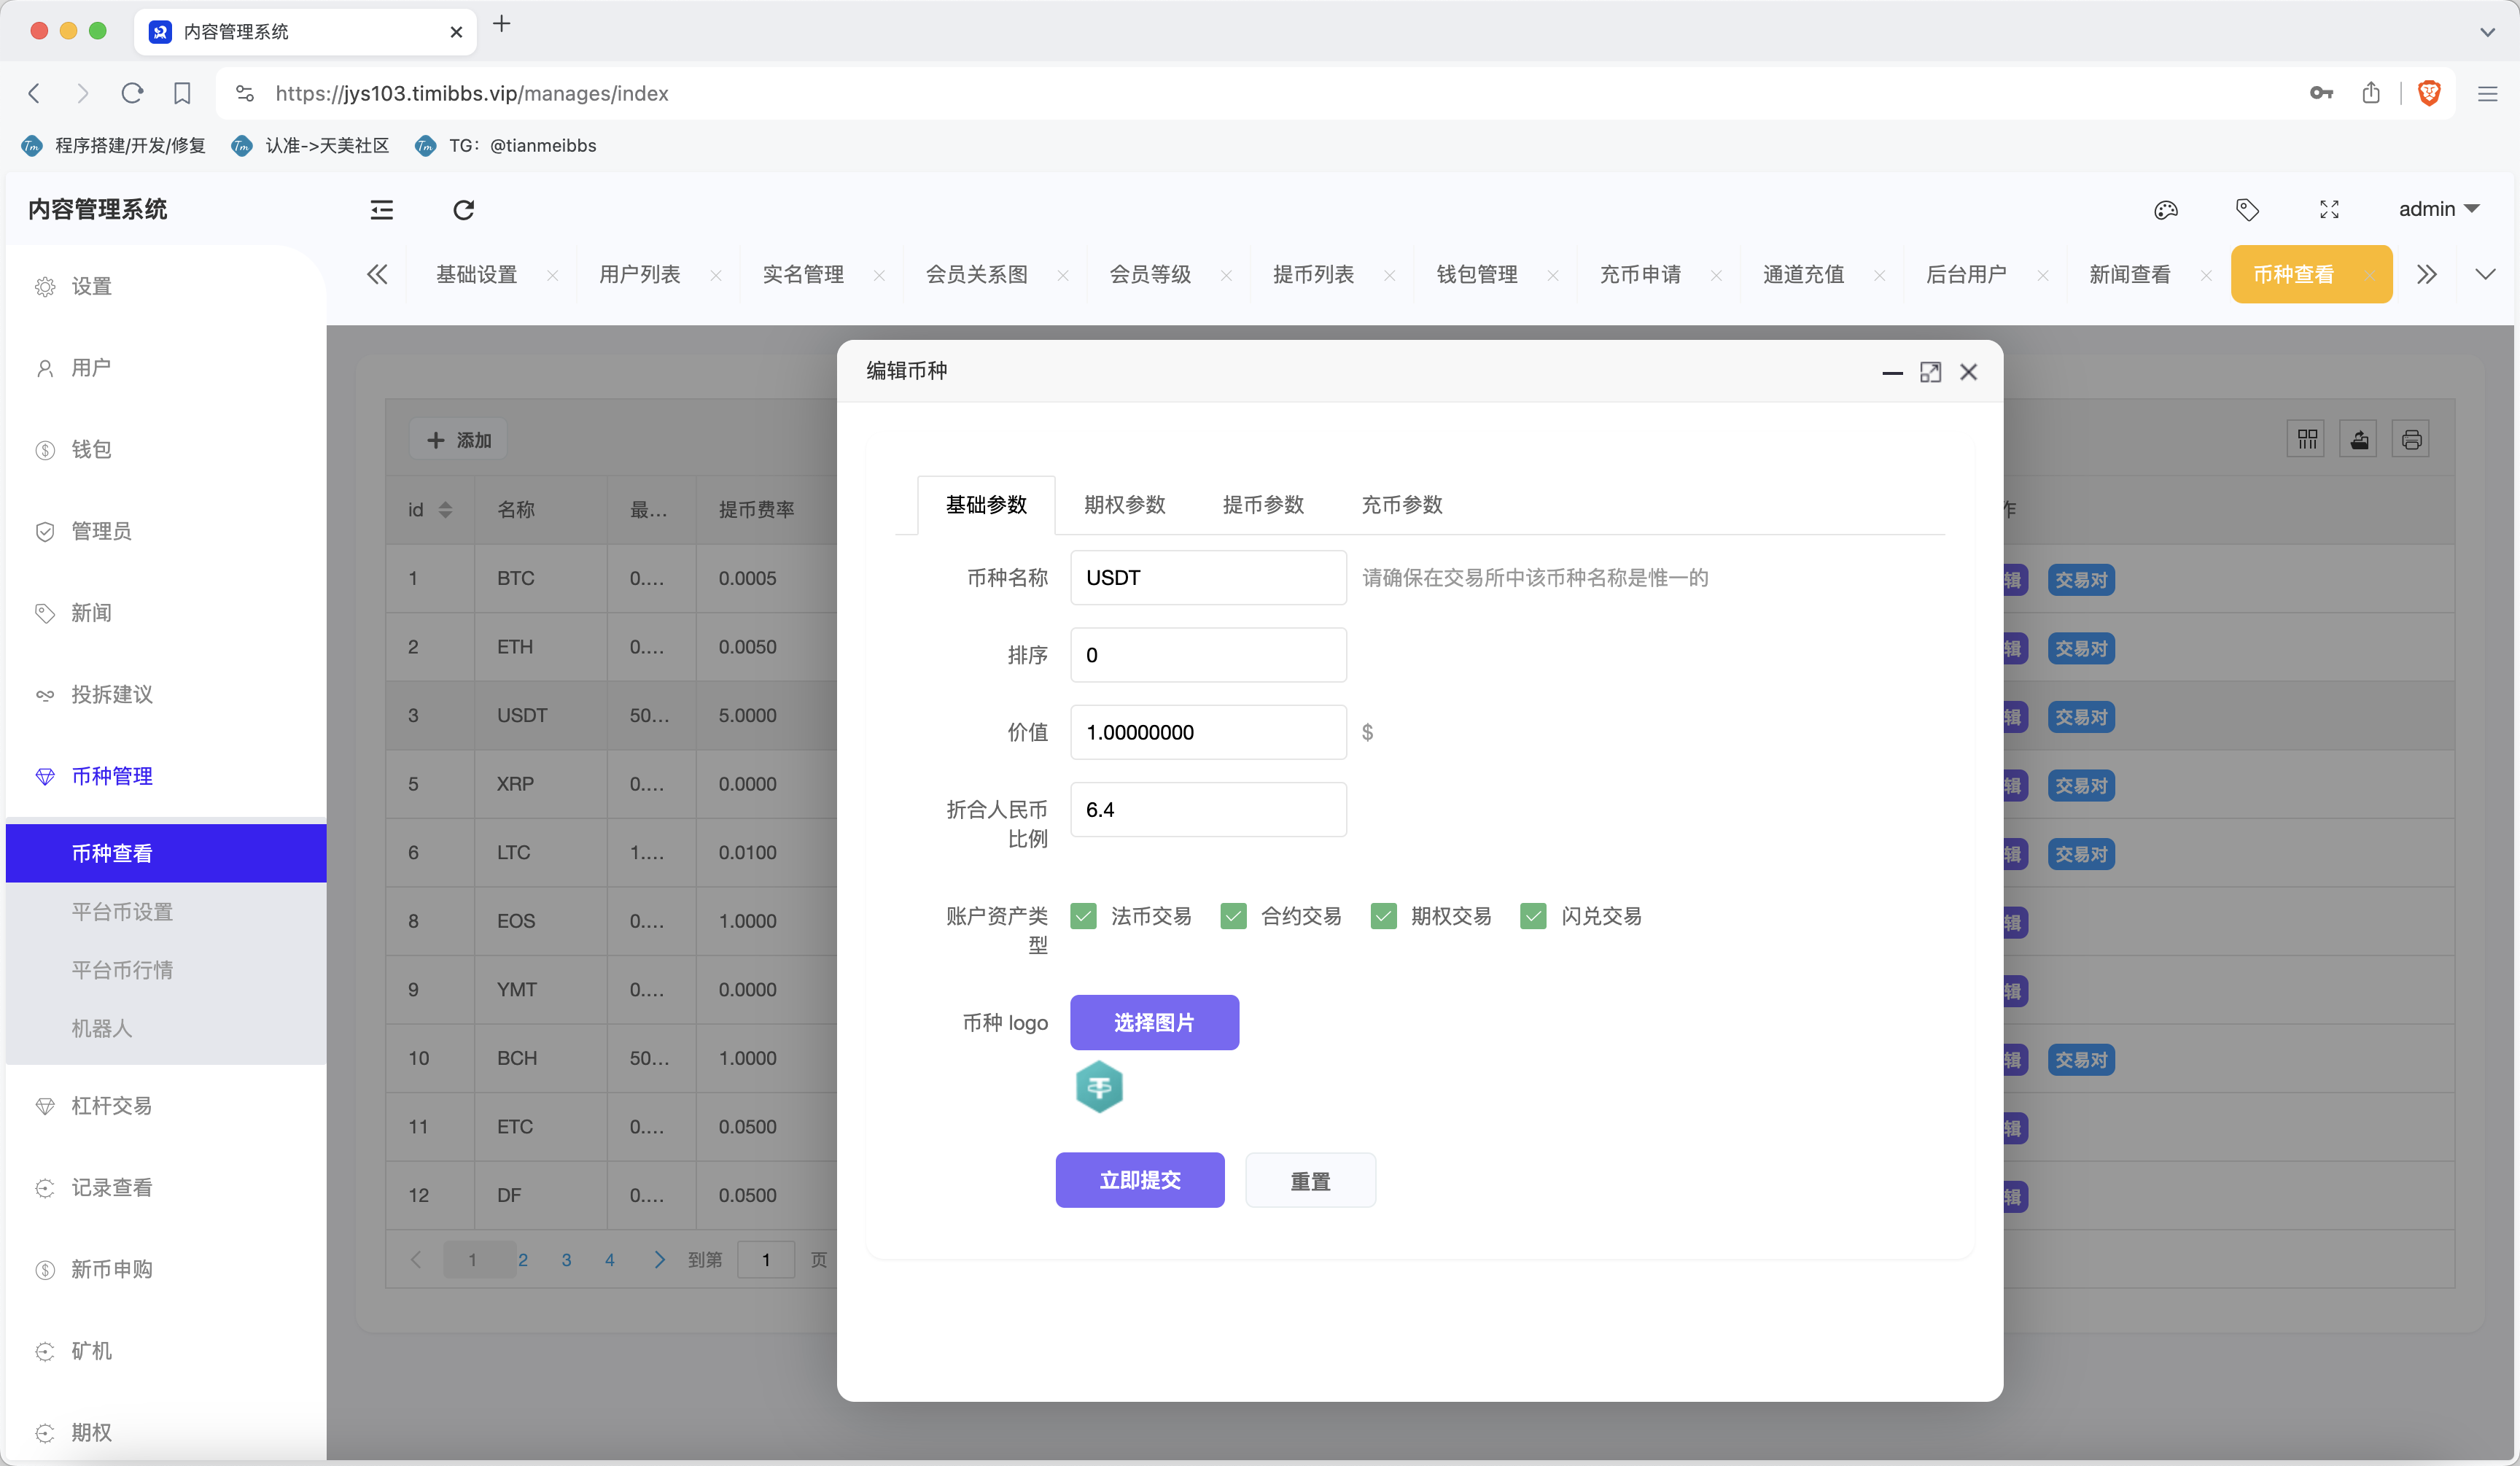Open browser hamburger menu

2487,93
